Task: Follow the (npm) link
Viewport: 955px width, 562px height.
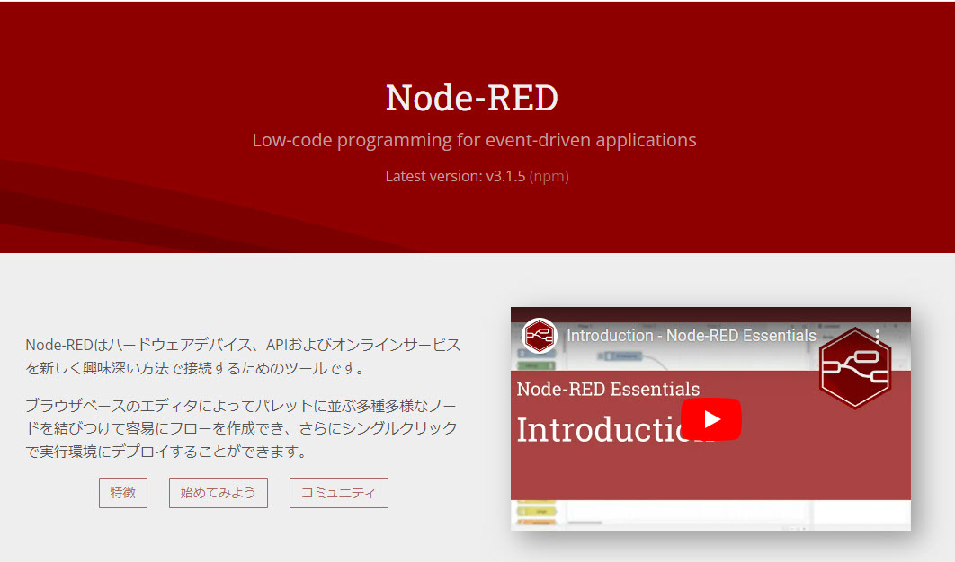Action: 549,176
